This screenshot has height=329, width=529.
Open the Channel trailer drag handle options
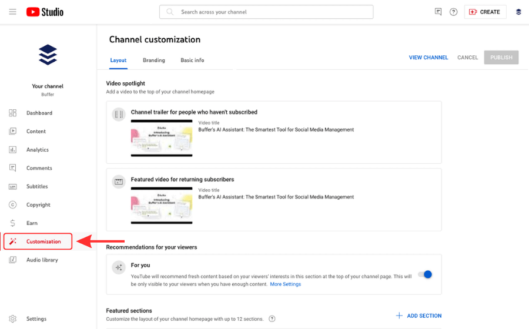(x=119, y=115)
